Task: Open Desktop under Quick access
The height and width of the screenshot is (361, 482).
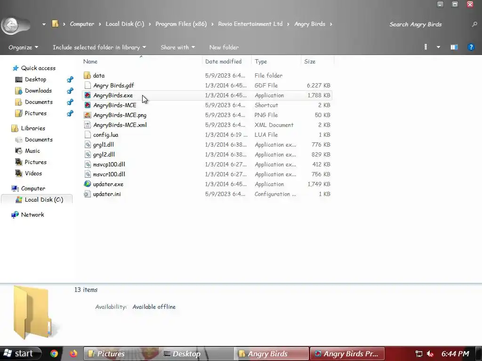Action: coord(35,79)
